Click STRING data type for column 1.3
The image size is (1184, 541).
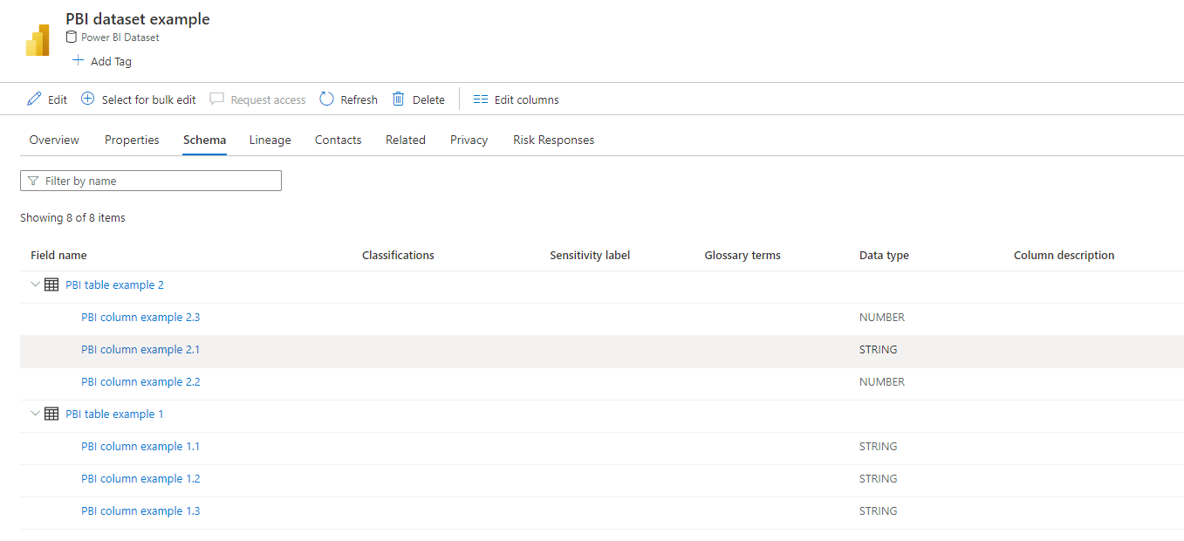879,511
